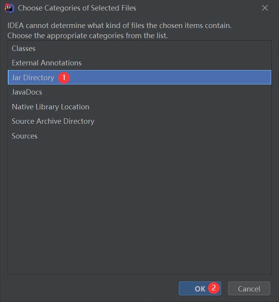Click the IntelliJ IDEA logo in title bar

[9, 8]
